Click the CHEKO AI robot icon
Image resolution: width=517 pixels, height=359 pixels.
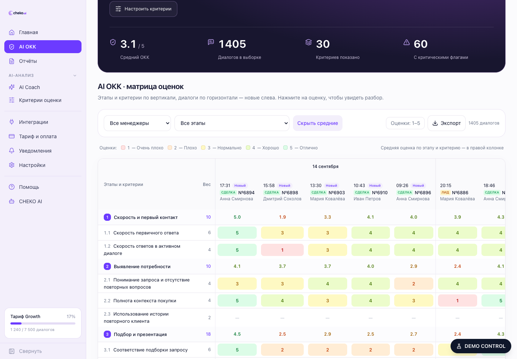point(12,201)
